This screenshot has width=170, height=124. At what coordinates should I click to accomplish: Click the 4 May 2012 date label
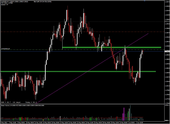(x=3, y=122)
